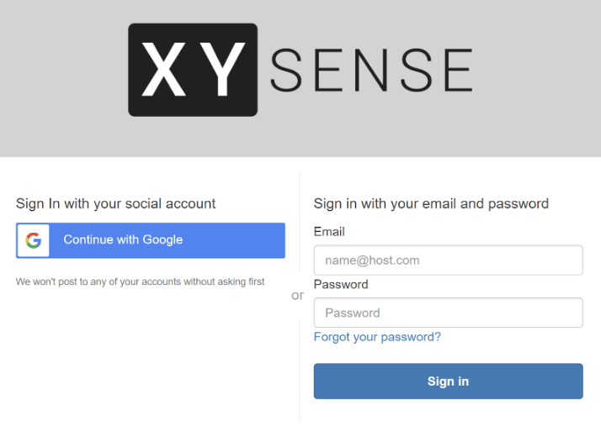
Task: Click the SENSE wordmark text
Action: point(371,70)
